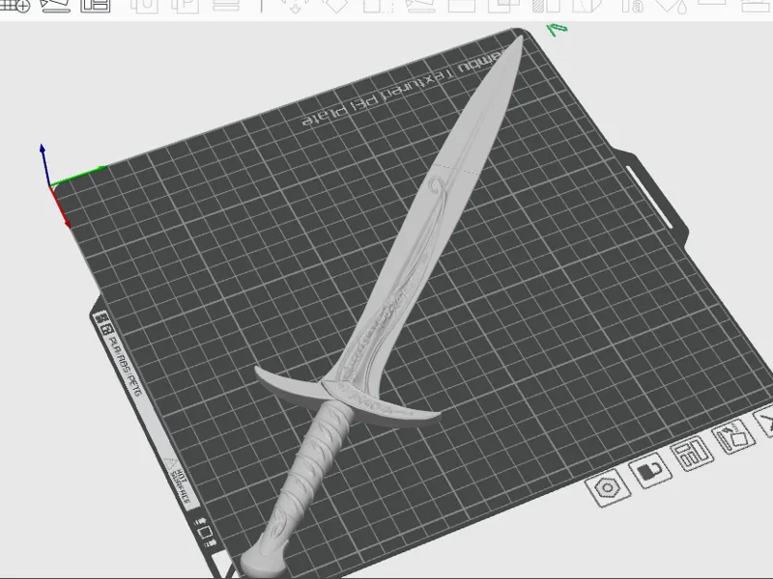Auto-orient objects on this plate icon

pos(734,435)
